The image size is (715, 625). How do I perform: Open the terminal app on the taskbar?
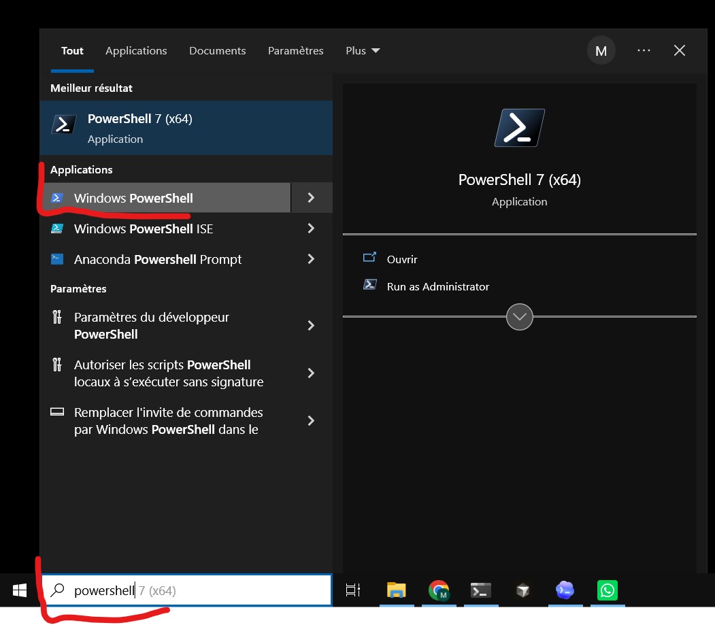click(480, 590)
